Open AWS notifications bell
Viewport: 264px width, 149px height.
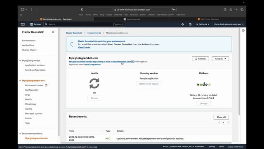[182, 24]
